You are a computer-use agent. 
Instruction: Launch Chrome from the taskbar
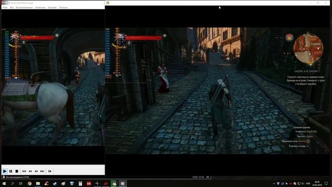(30, 183)
